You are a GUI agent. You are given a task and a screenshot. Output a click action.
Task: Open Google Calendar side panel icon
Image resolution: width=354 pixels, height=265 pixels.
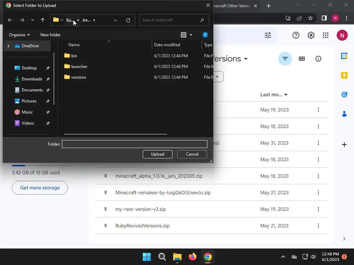344,56
